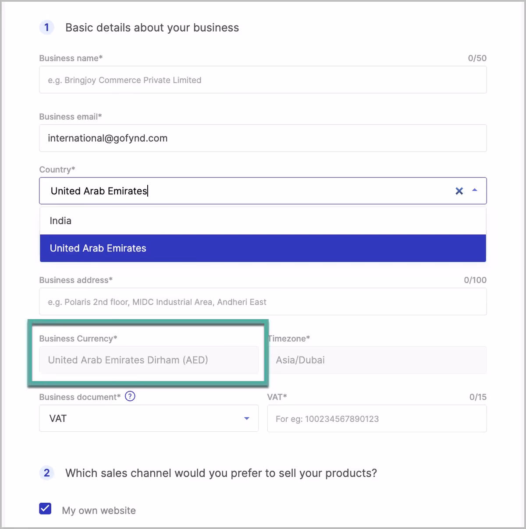Click the Business email field
The width and height of the screenshot is (526, 529).
pos(263,138)
